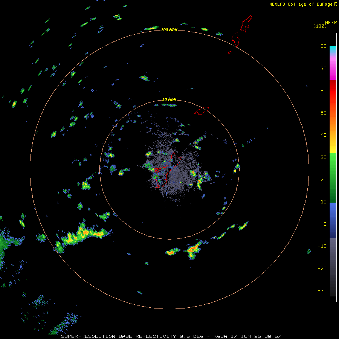Click the 20 value on dBZ scale
The height and width of the screenshot is (339, 339).
point(324,179)
